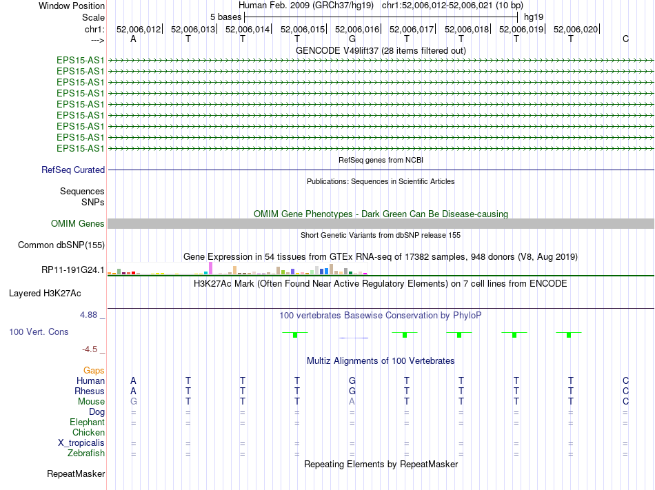Open the GTEx Gene Expression track title

[381, 256]
